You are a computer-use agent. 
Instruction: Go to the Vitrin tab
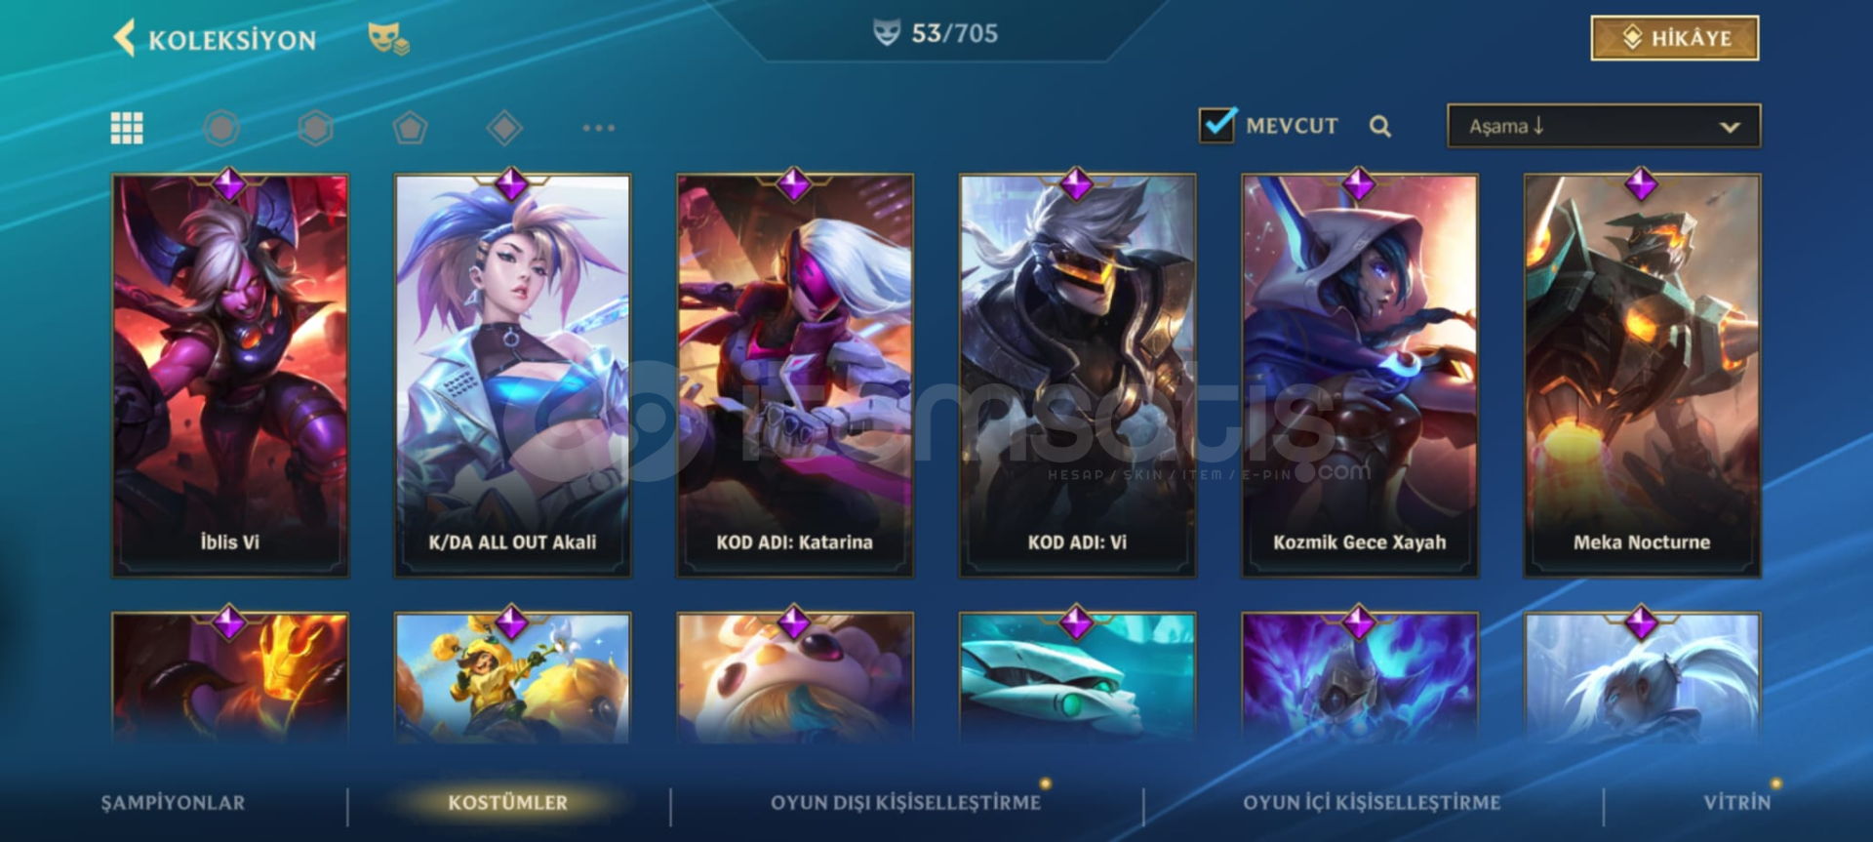pyautogui.click(x=1736, y=803)
